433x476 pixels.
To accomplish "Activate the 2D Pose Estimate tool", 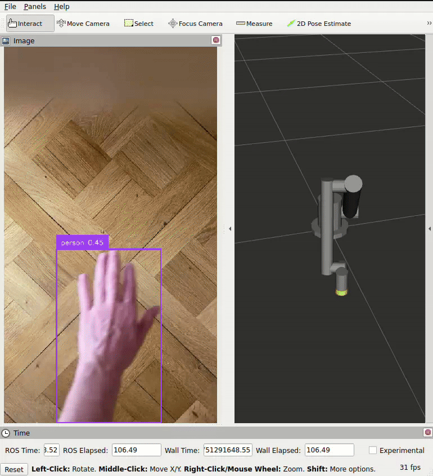I will click(319, 24).
